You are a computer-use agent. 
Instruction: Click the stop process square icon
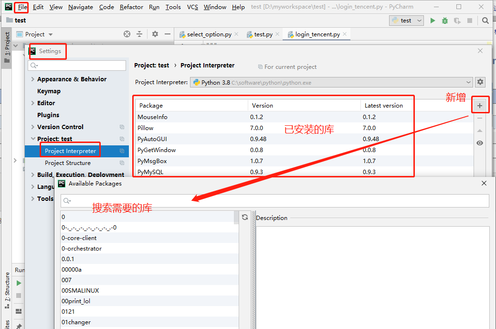pyautogui.click(x=470, y=21)
